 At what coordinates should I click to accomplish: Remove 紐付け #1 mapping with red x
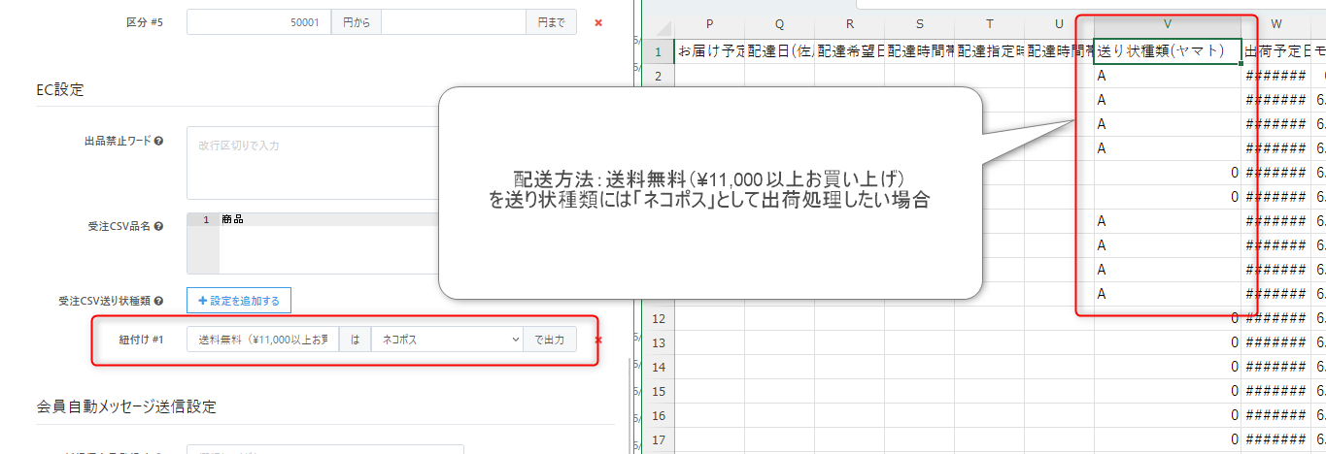pos(598,340)
